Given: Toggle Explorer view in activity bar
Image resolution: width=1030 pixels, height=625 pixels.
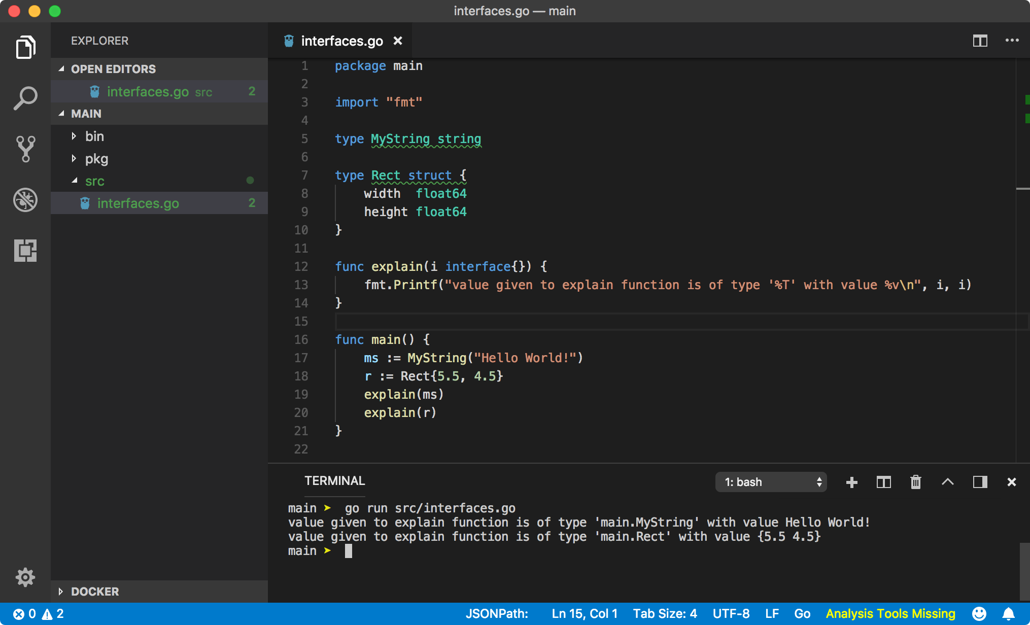Looking at the screenshot, I should click(25, 47).
